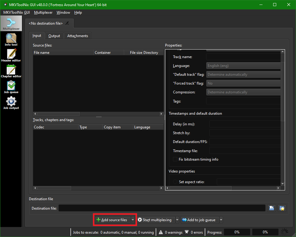Viewport: 296px width, 237px height.
Task: Click the busy spinner icon in status bar
Action: pyautogui.click(x=284, y=232)
